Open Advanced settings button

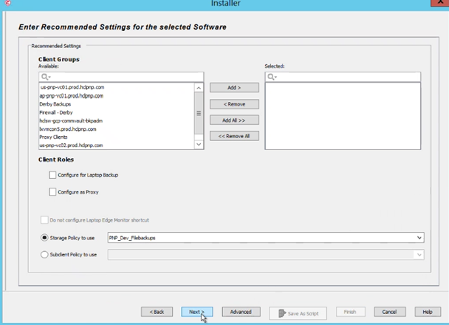[241, 312]
